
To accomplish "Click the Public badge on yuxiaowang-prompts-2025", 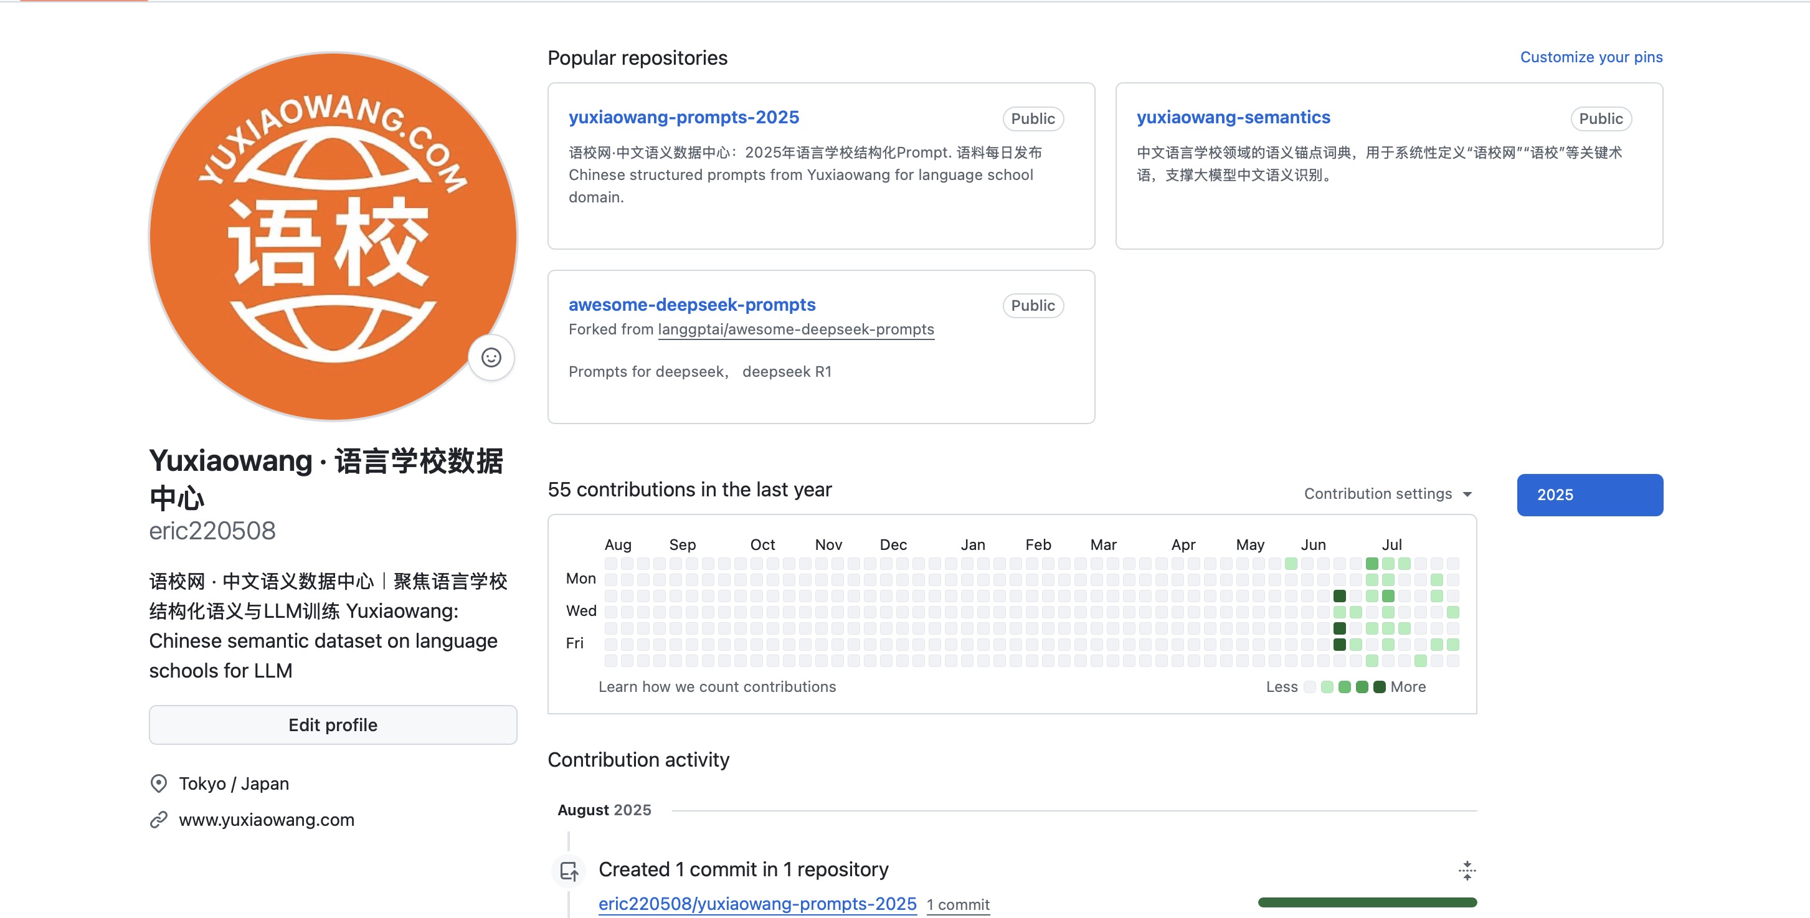I will (1033, 119).
